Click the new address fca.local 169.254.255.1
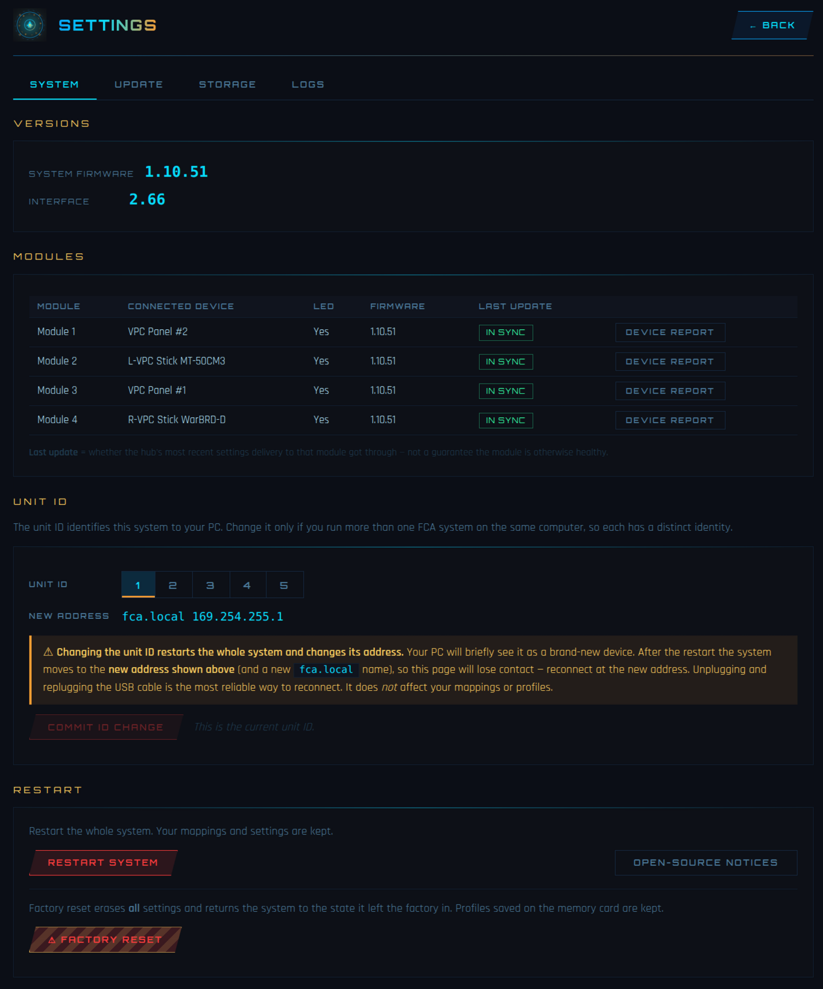 tap(203, 617)
